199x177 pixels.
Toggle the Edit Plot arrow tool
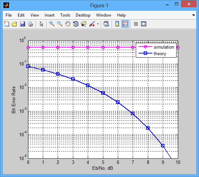click(41, 24)
